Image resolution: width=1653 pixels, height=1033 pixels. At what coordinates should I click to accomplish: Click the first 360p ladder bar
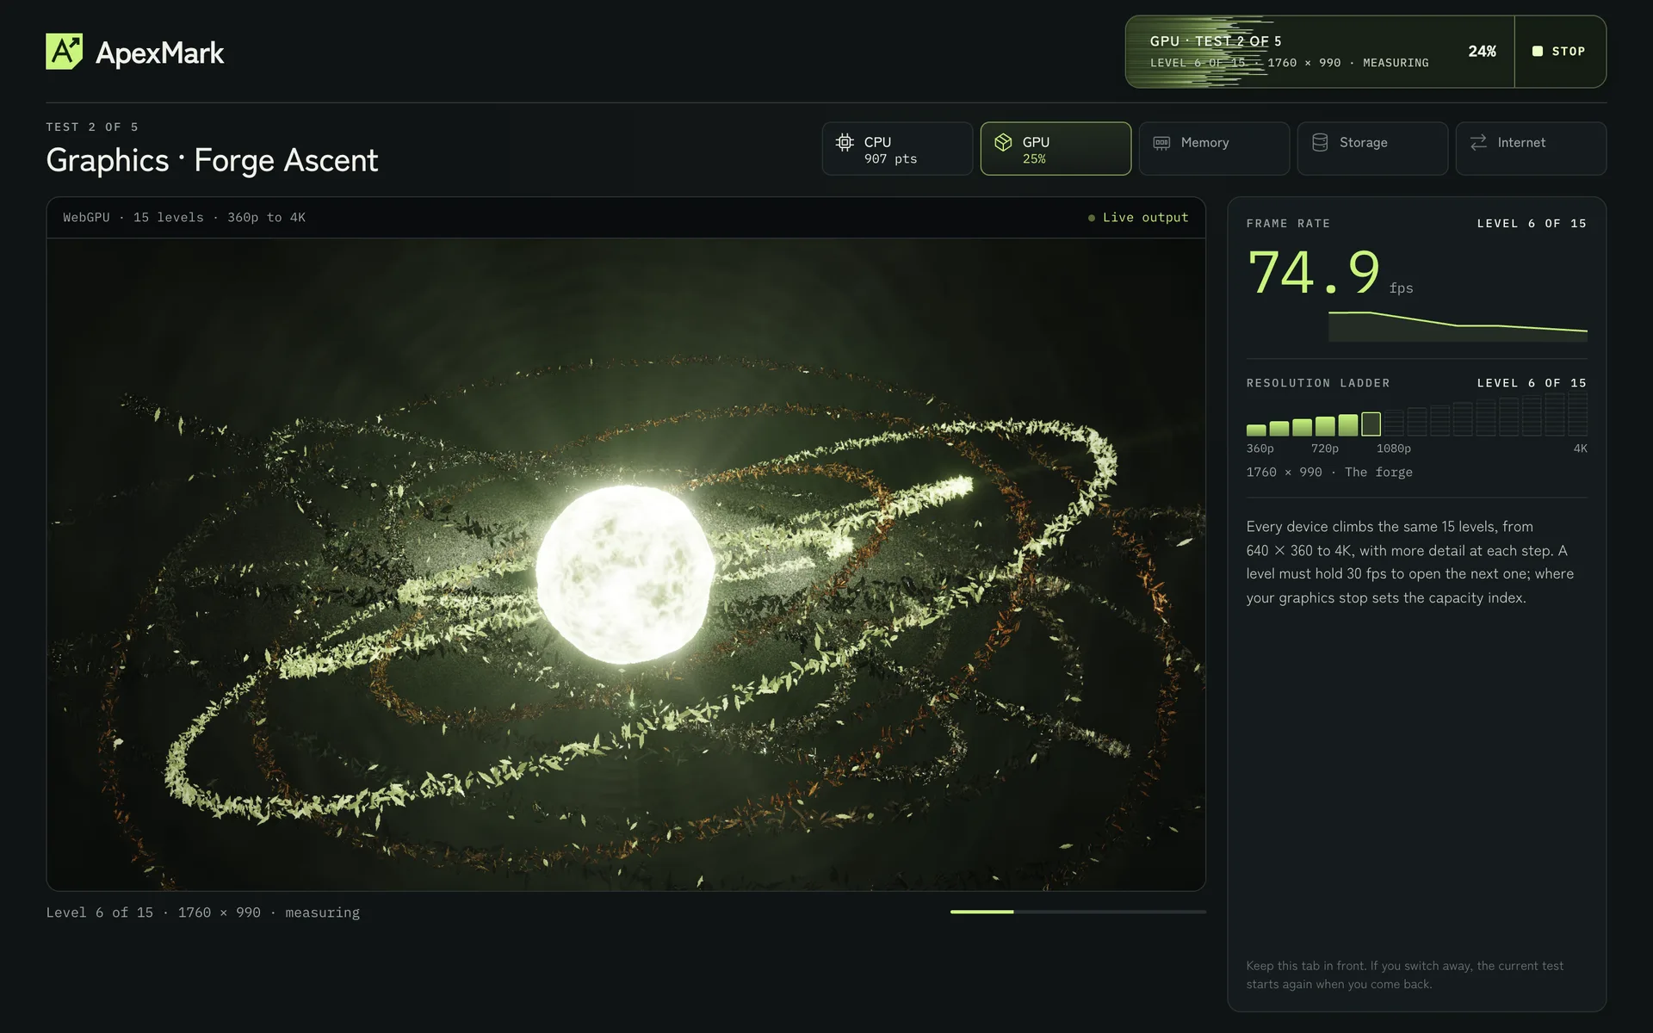(1256, 429)
